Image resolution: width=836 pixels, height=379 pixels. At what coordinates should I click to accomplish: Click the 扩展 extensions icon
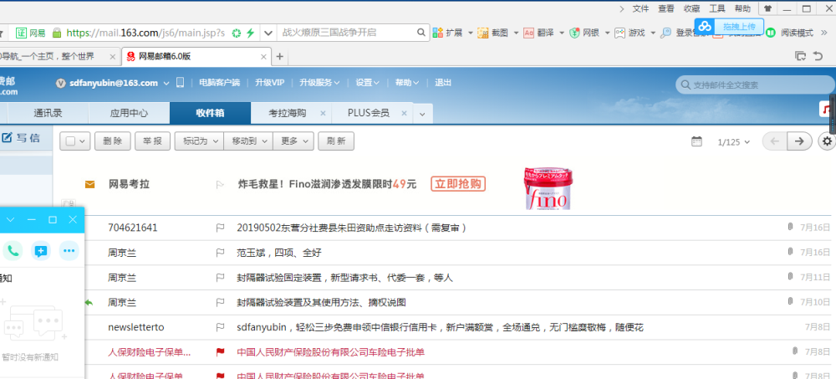pyautogui.click(x=438, y=33)
